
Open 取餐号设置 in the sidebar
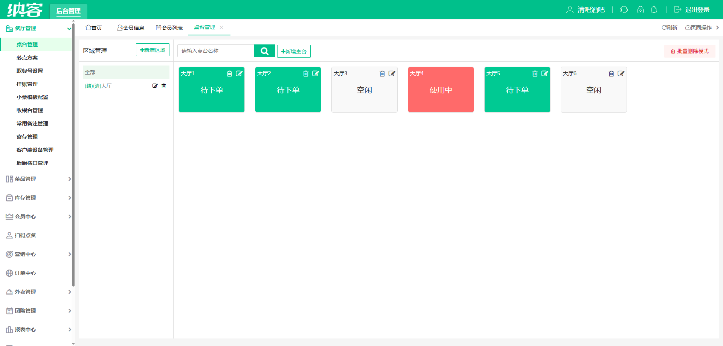pyautogui.click(x=30, y=71)
